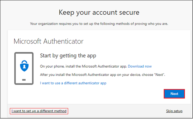The image size is (193, 119).
Task: Click the person silhouette inside the shield
Action: (x=24, y=67)
